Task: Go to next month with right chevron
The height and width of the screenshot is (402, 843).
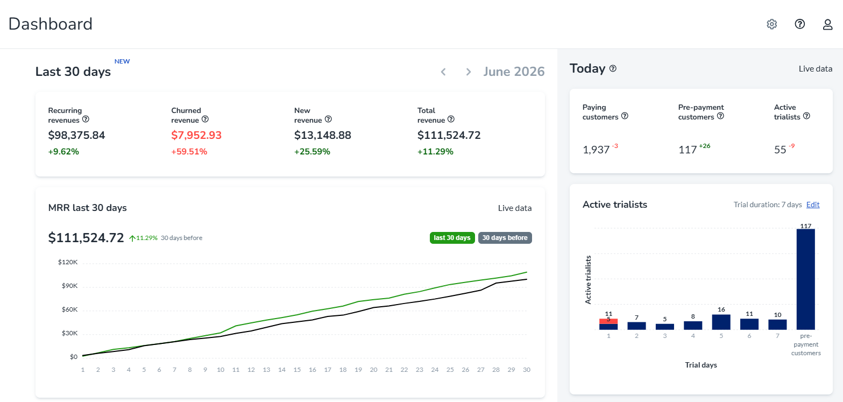Action: (469, 72)
